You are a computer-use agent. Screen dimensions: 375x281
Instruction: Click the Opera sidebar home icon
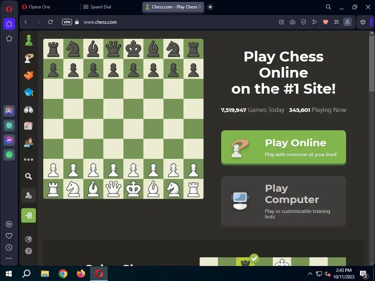tap(9, 24)
